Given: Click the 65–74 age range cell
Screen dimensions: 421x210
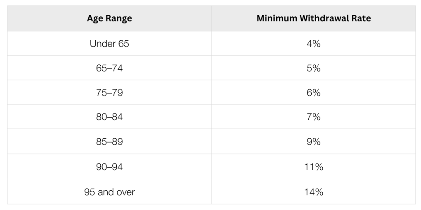Looking at the screenshot, I should (109, 68).
